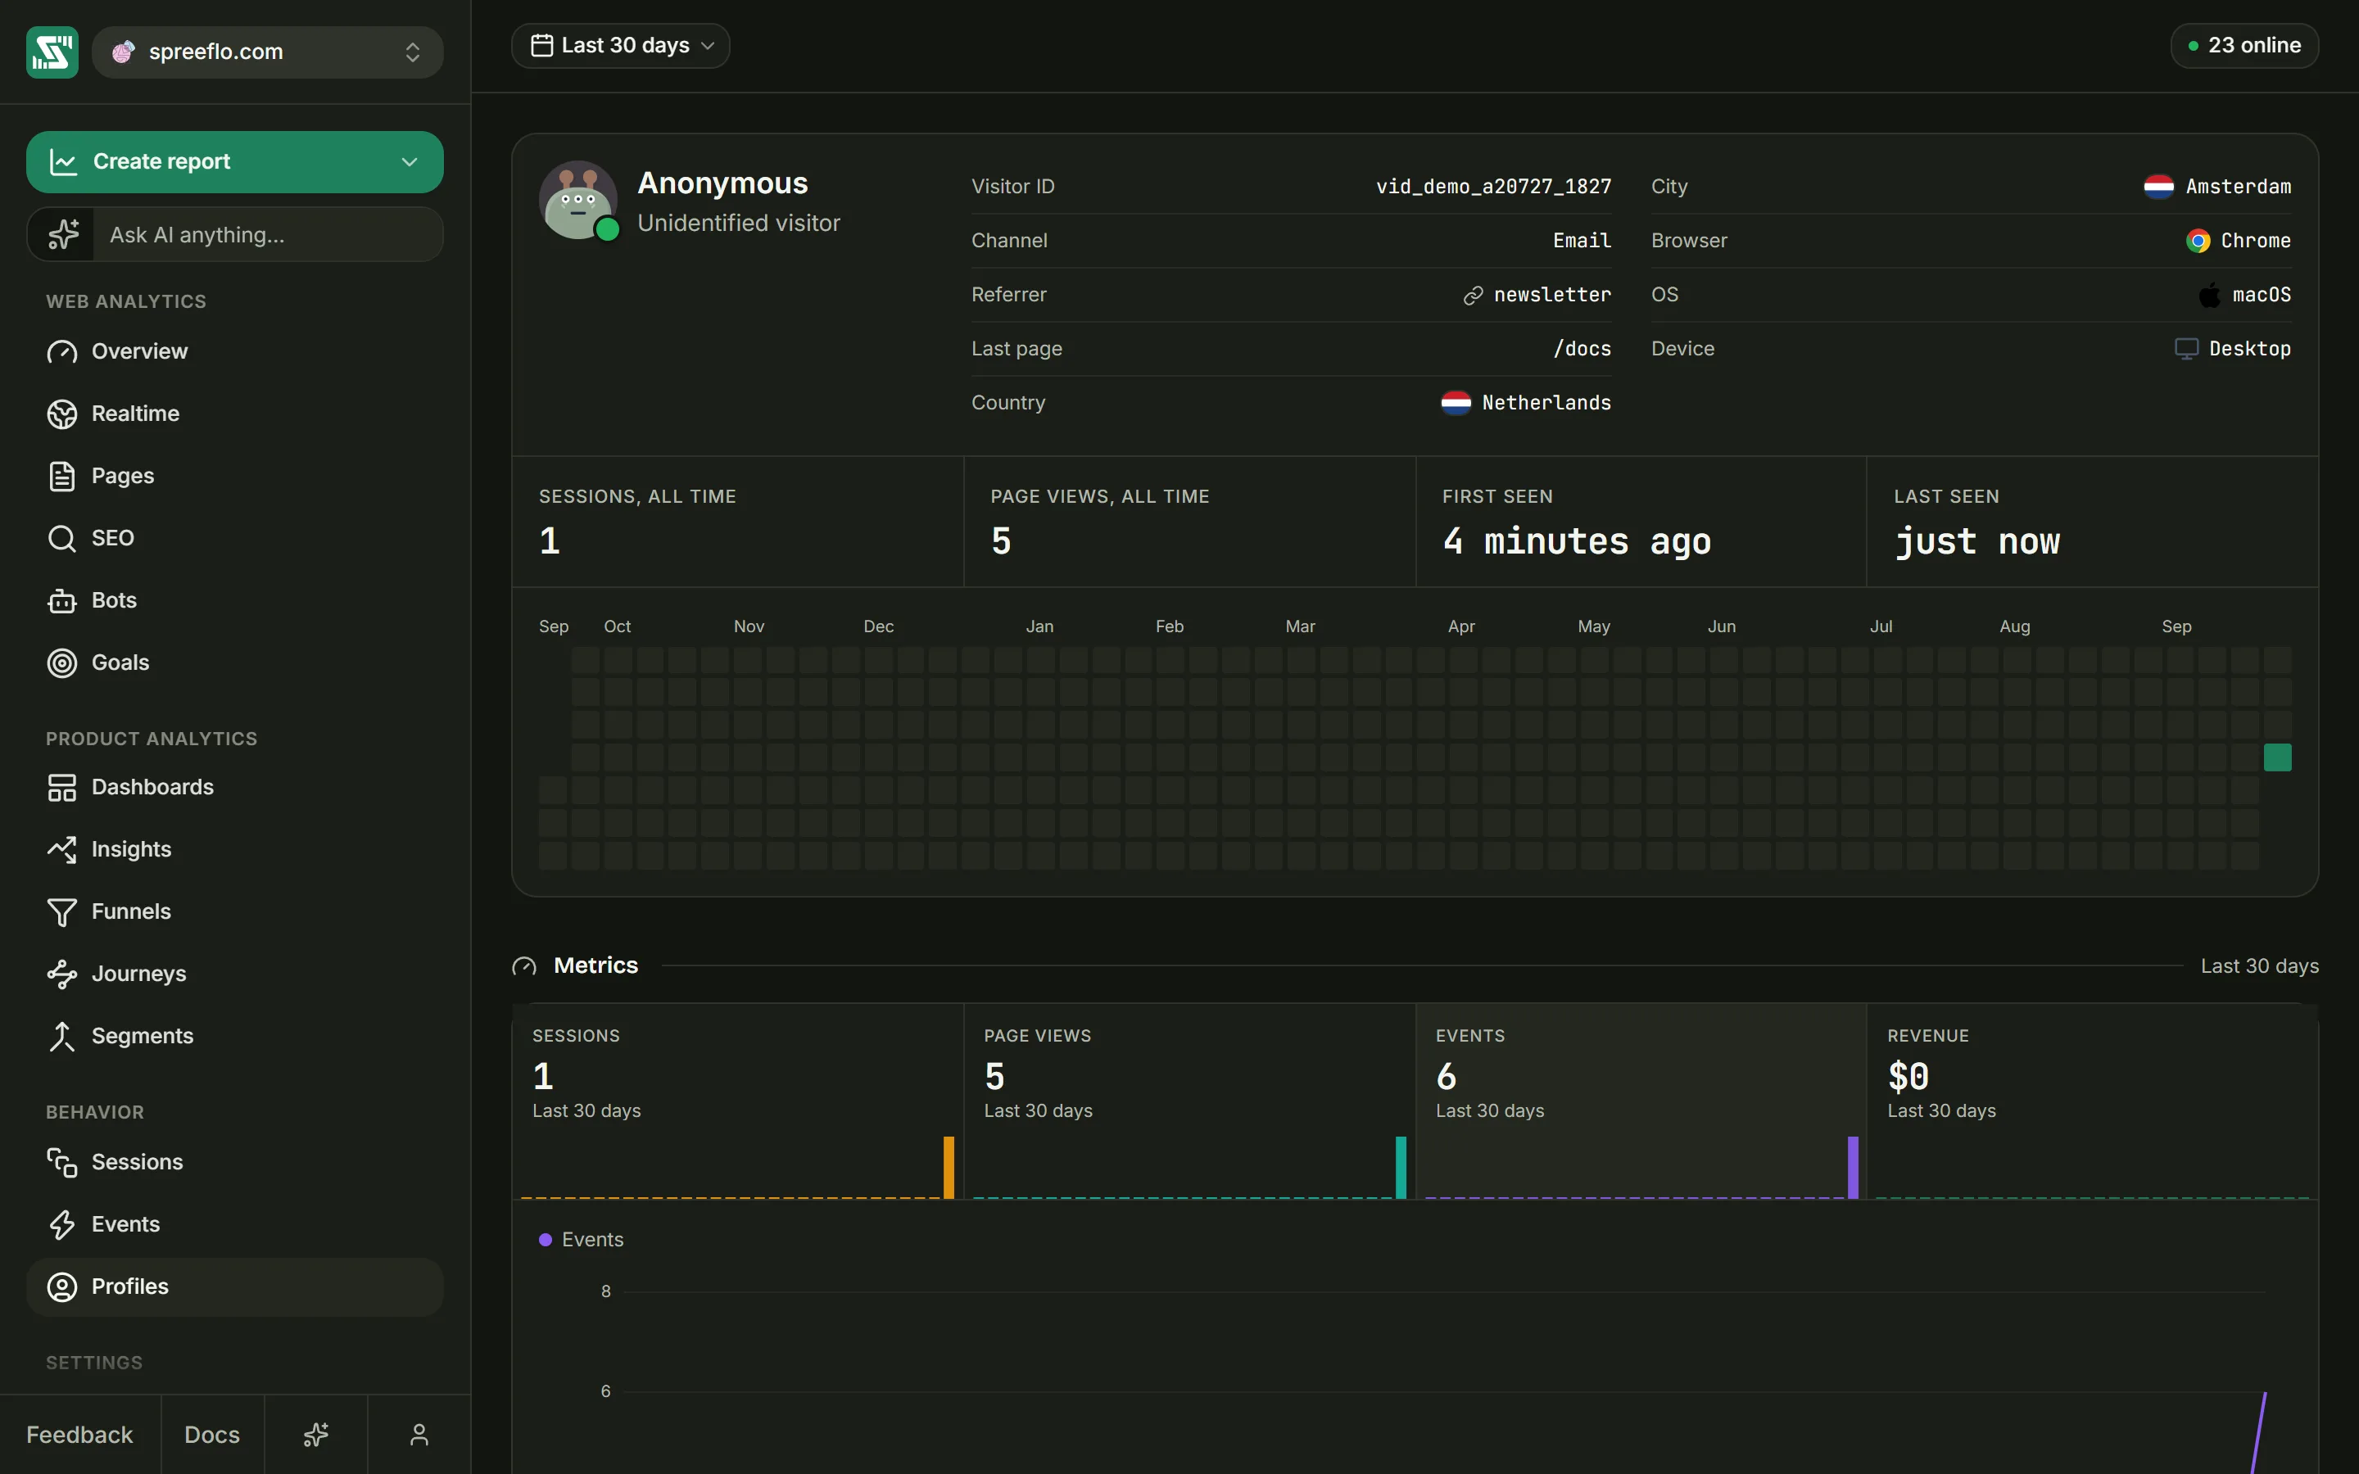
Task: Open the Journeys section
Action: [235, 974]
